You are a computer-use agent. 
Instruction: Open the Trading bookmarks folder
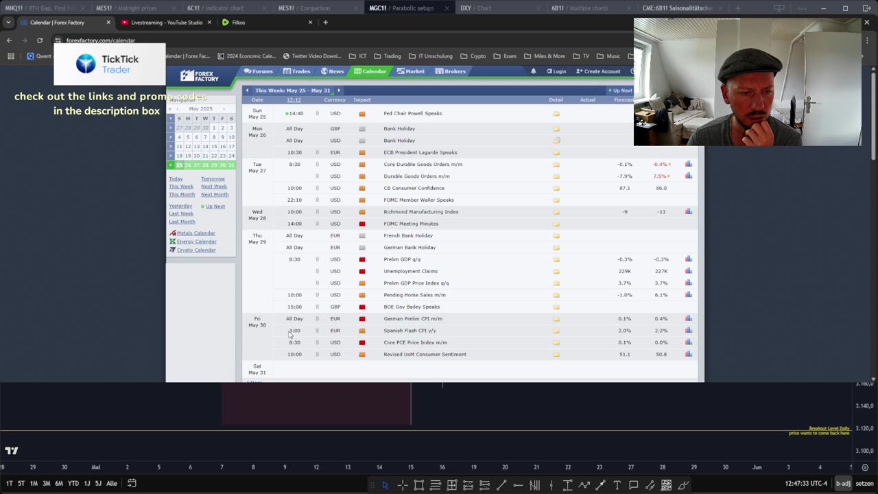(388, 56)
